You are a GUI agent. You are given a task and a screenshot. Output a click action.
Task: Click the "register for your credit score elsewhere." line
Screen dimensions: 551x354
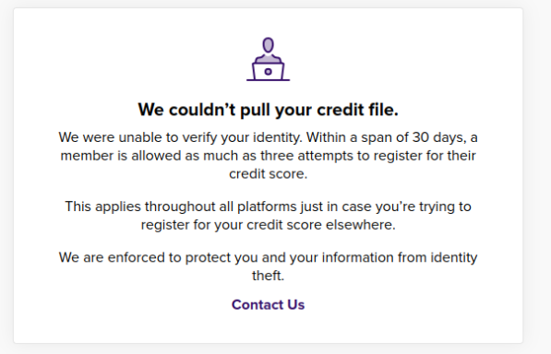click(x=269, y=225)
